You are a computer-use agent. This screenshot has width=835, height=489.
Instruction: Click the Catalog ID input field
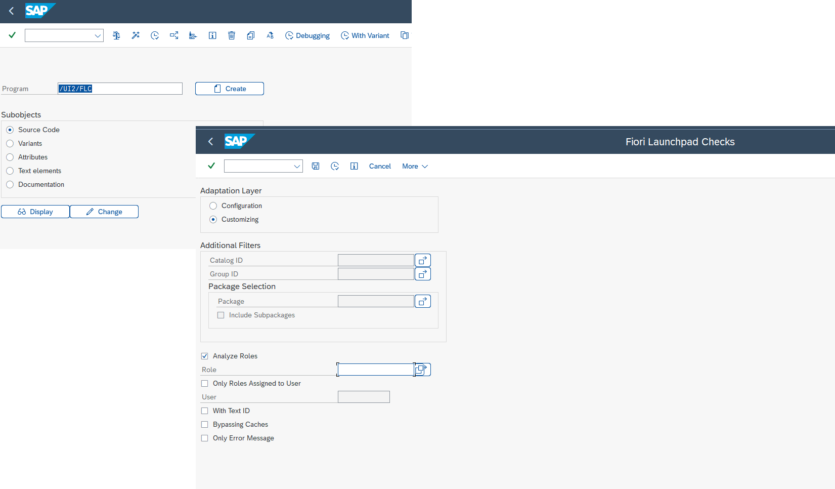click(376, 260)
